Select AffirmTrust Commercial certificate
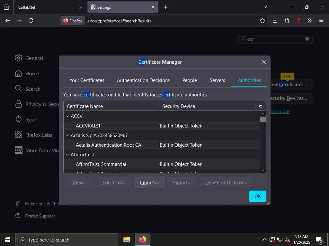 pyautogui.click(x=162, y=164)
